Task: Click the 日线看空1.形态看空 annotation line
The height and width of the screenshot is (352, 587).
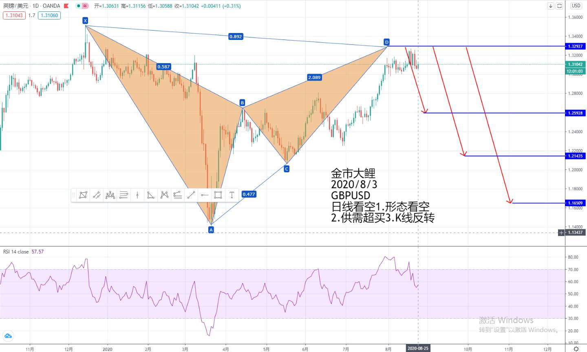Action: tap(380, 207)
